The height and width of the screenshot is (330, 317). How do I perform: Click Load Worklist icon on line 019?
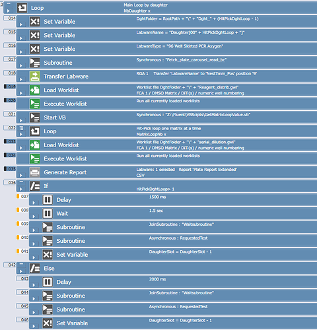point(35,90)
